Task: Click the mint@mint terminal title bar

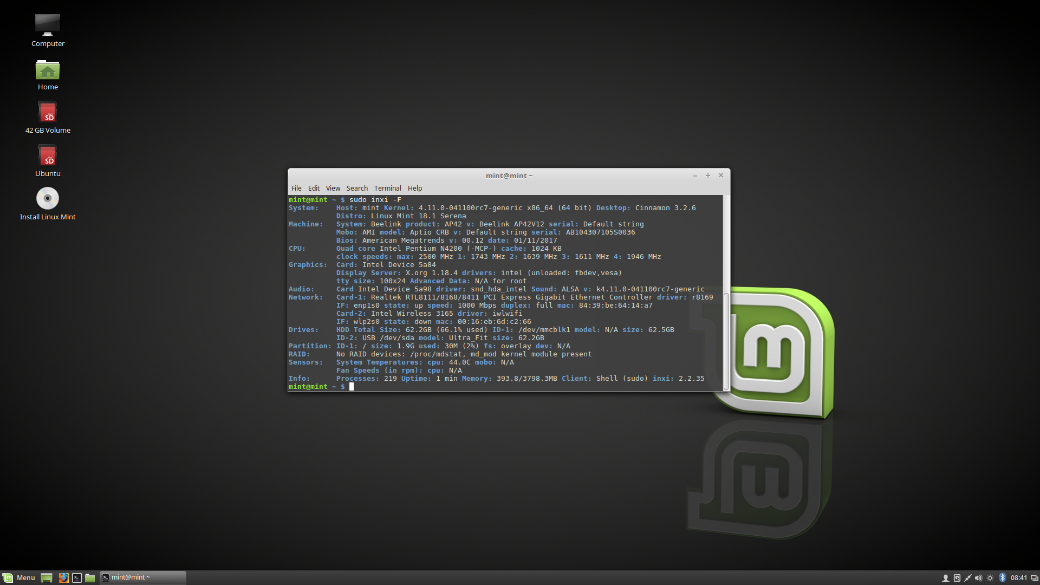Action: (509, 175)
